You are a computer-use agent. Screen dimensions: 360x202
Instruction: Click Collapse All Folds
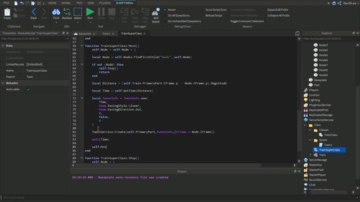tap(278, 15)
